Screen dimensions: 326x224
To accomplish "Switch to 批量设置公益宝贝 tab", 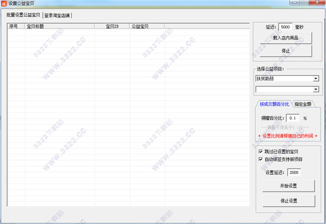I will 23,15.
